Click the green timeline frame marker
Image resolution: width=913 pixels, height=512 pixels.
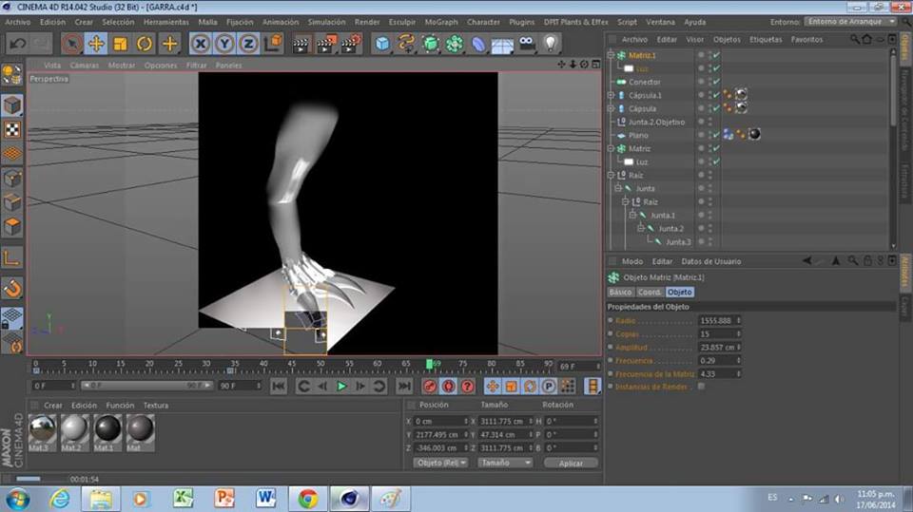tap(430, 364)
